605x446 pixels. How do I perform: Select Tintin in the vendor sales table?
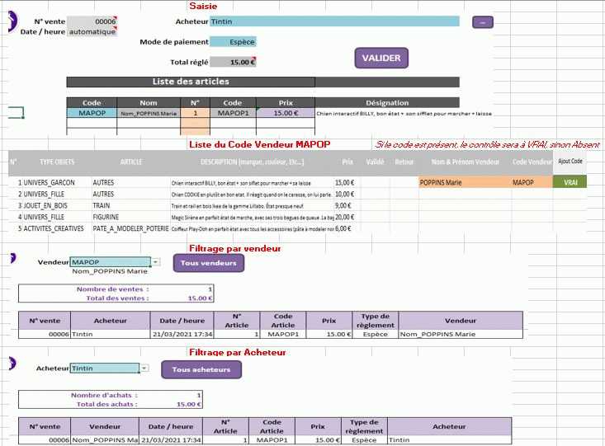111,334
